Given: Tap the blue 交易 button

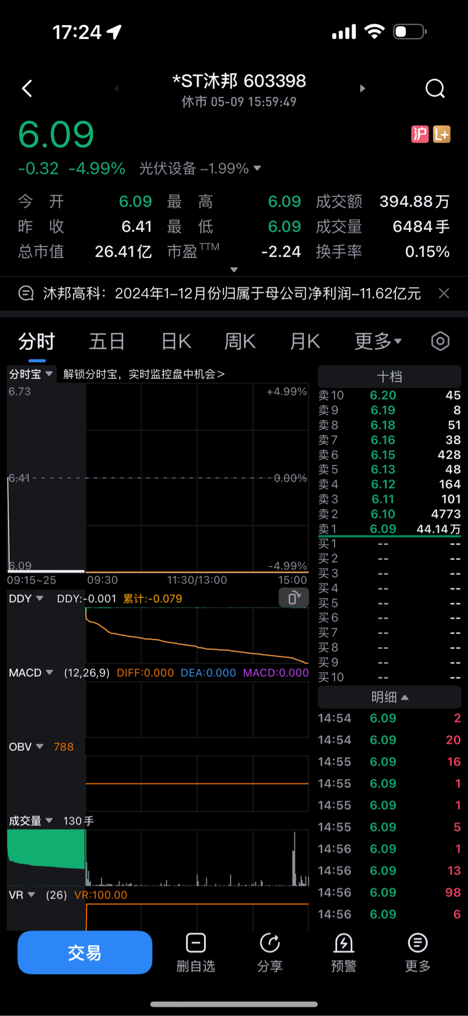Looking at the screenshot, I should click(x=85, y=953).
